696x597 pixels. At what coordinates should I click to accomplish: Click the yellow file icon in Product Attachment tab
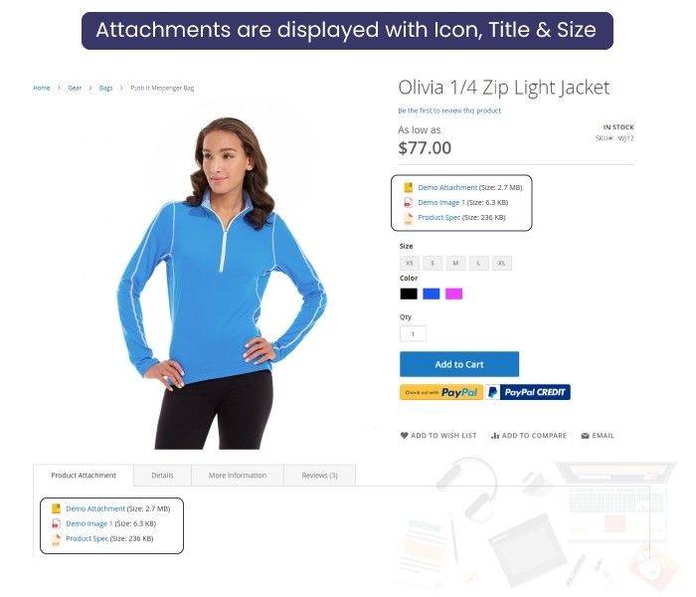pyautogui.click(x=56, y=508)
